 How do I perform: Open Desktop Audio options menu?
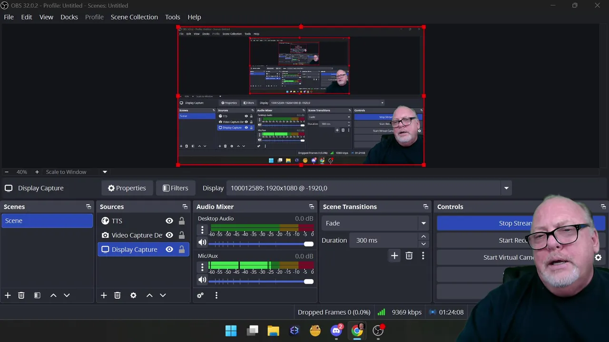point(202,230)
